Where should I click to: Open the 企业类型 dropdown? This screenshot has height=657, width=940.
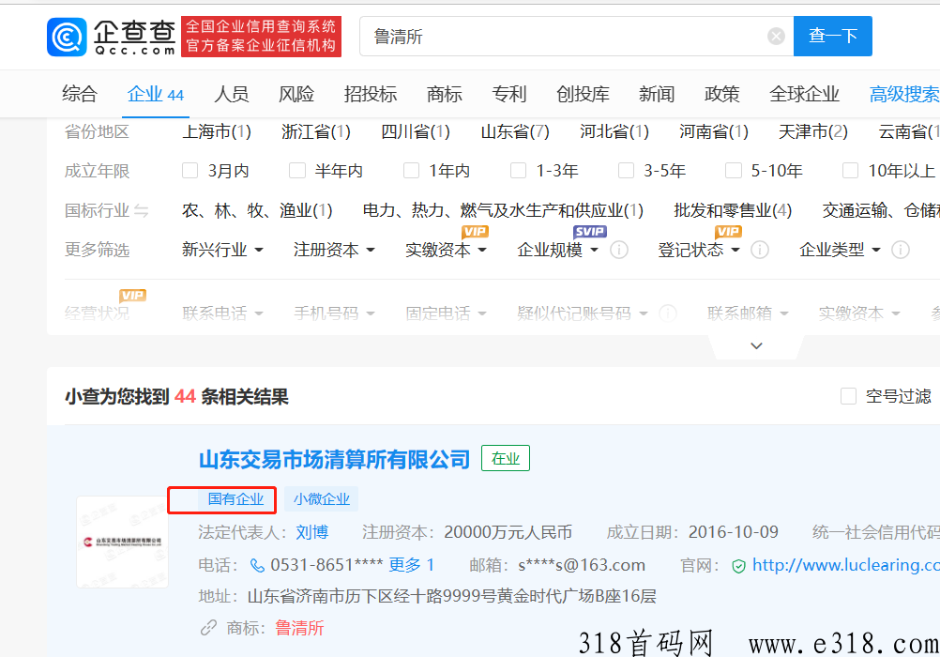pos(840,250)
